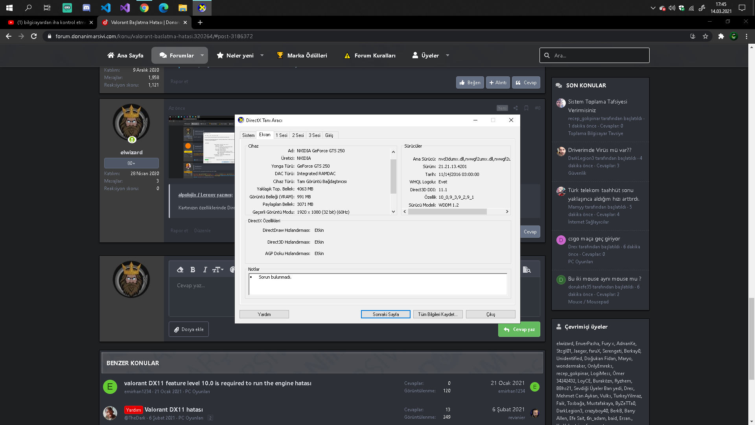Expand the Forumlar dropdown arrow
This screenshot has height=425, width=755.
[202, 55]
